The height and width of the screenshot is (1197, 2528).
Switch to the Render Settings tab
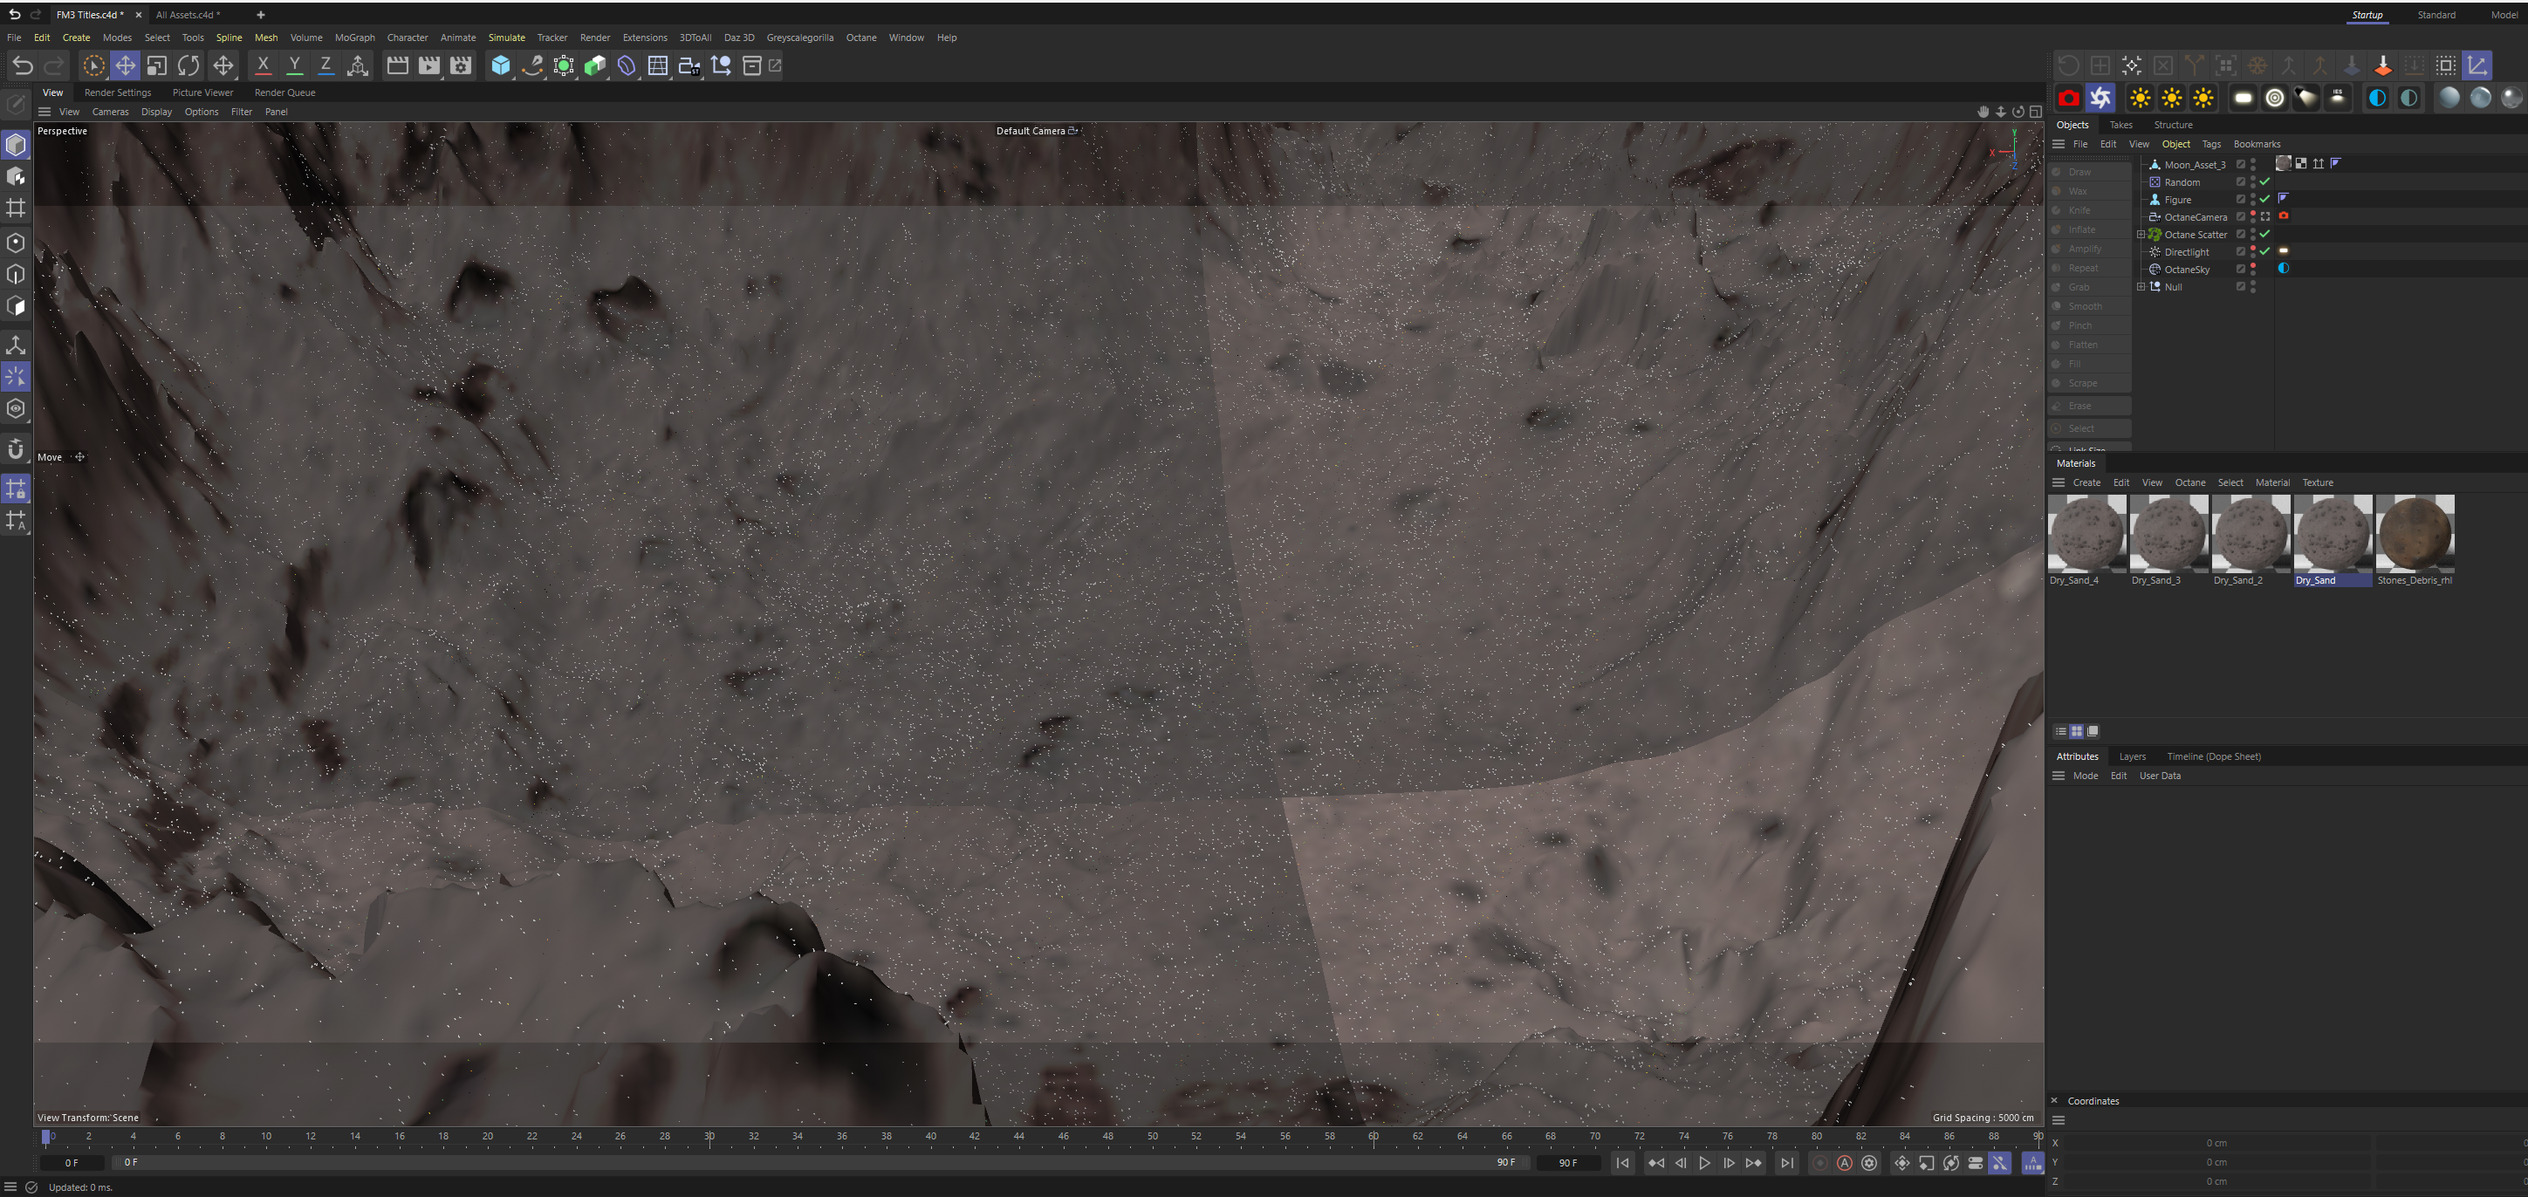tap(118, 92)
